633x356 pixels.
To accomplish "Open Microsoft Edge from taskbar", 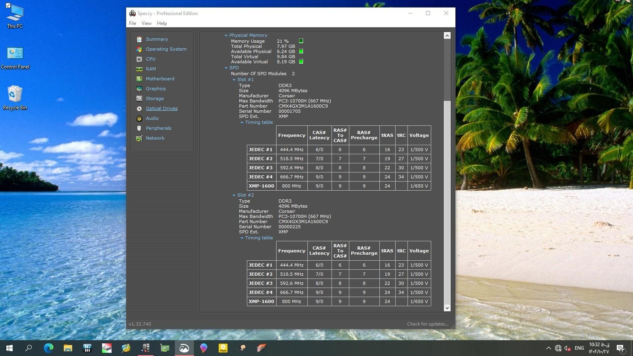I will (49, 348).
